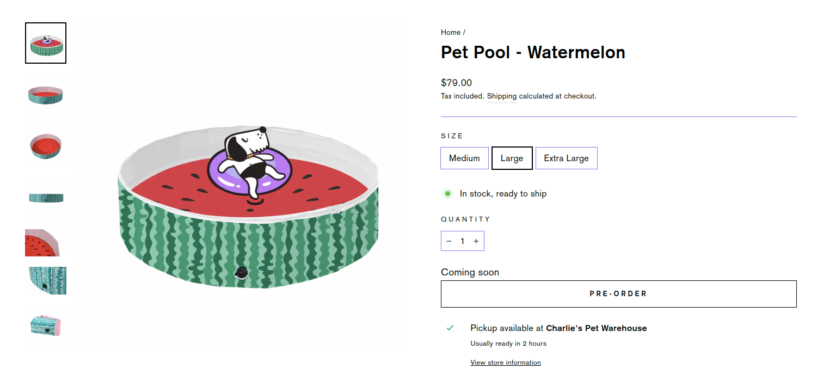Decrease quantity with the minus icon
This screenshot has width=817, height=380.
tap(449, 241)
